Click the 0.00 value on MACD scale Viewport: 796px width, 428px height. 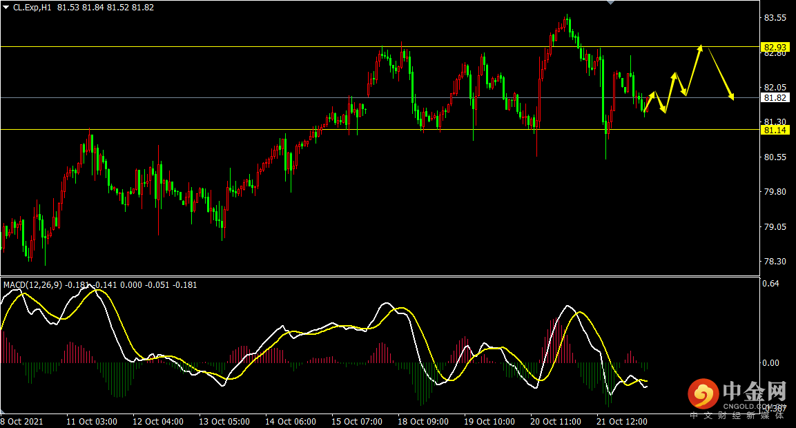tap(771, 362)
